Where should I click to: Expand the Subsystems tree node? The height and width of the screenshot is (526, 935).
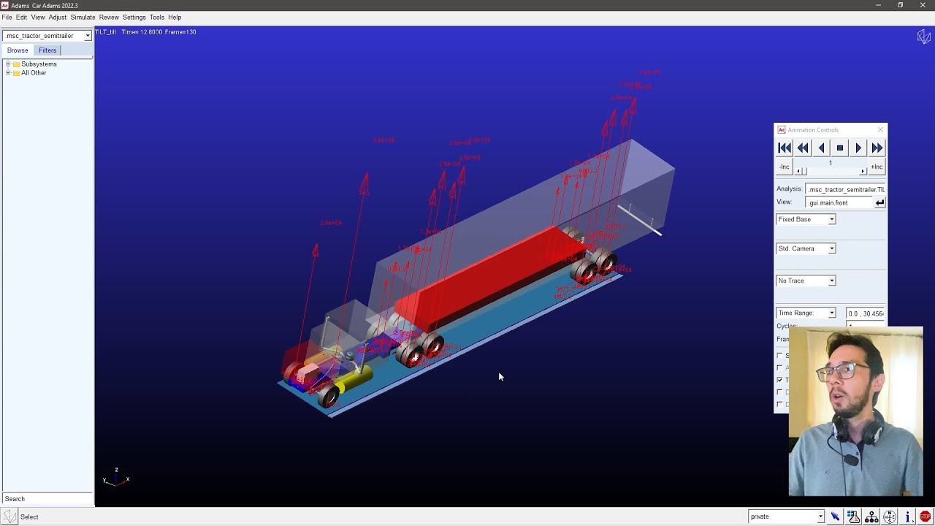pyautogui.click(x=8, y=64)
